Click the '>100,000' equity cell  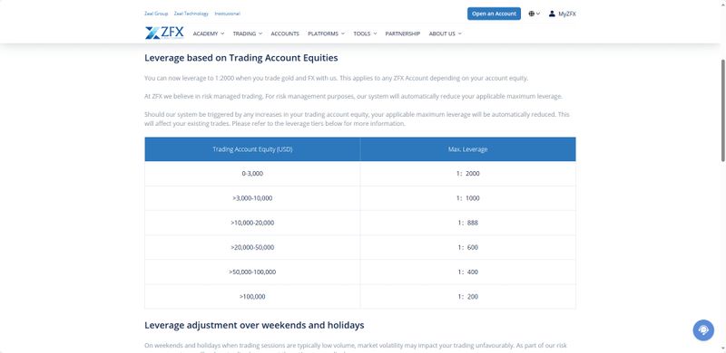click(x=252, y=297)
